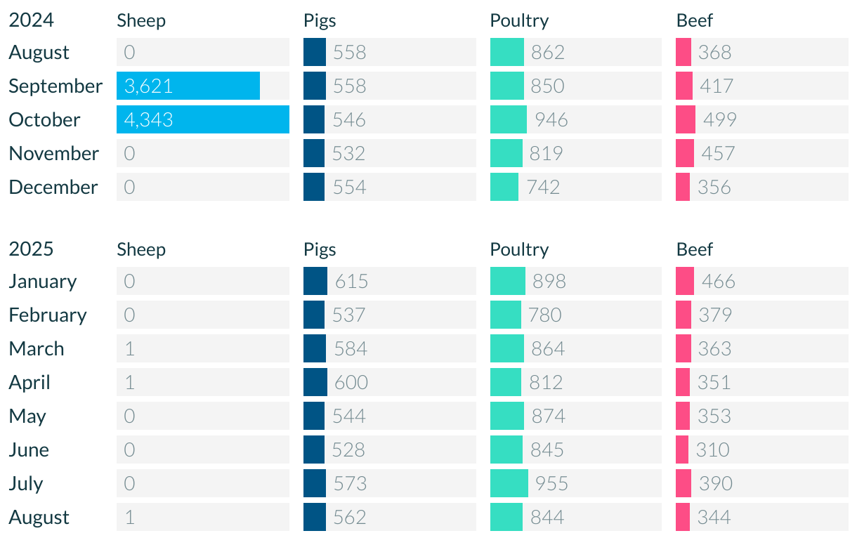Select the January 2025 Beef bar 466

point(685,281)
